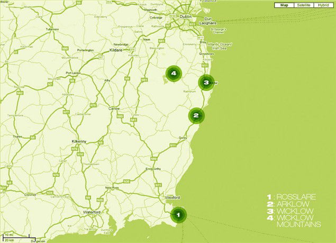Switch to Satellite view
This screenshot has height=243, width=336.
pyautogui.click(x=304, y=5)
